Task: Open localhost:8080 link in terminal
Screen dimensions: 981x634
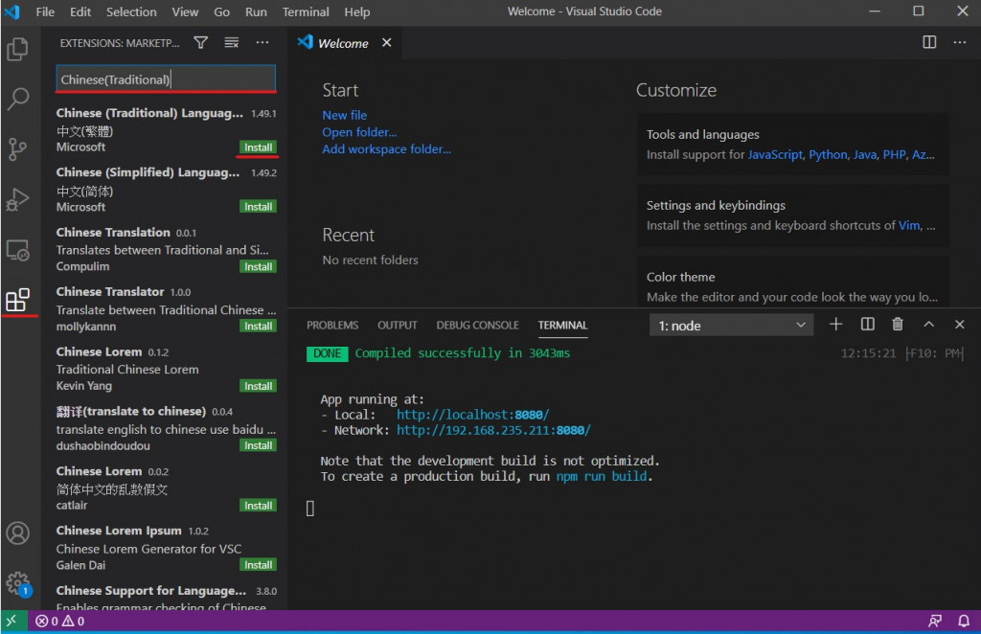Action: click(472, 415)
